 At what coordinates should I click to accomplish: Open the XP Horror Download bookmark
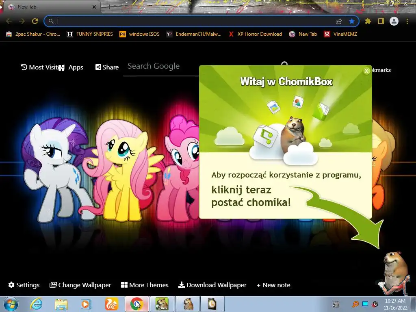pos(255,34)
